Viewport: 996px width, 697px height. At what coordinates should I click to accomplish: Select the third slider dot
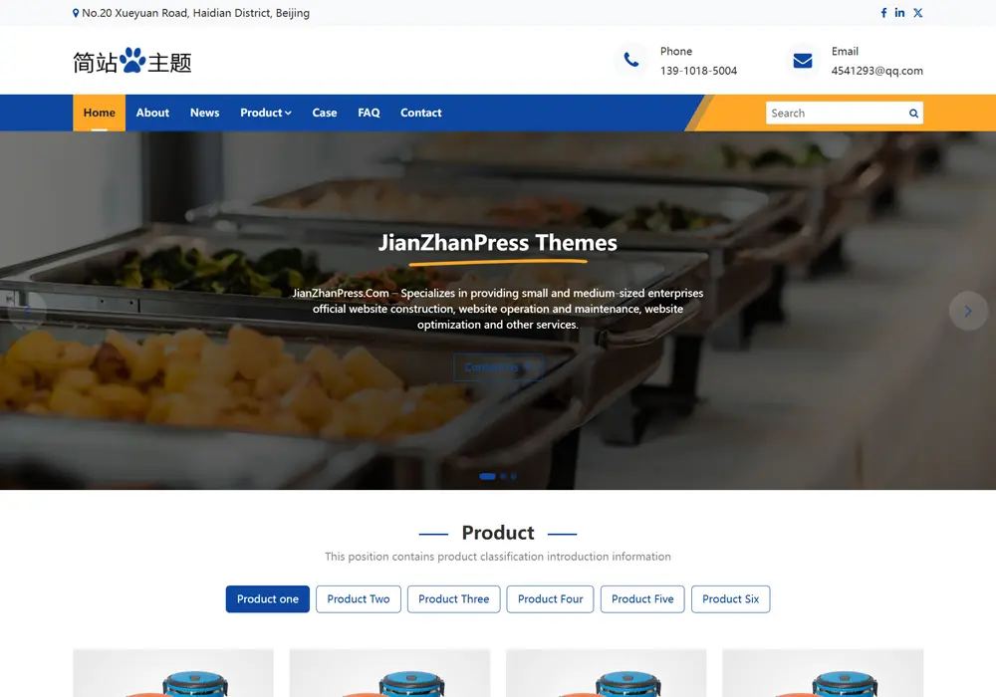click(513, 476)
